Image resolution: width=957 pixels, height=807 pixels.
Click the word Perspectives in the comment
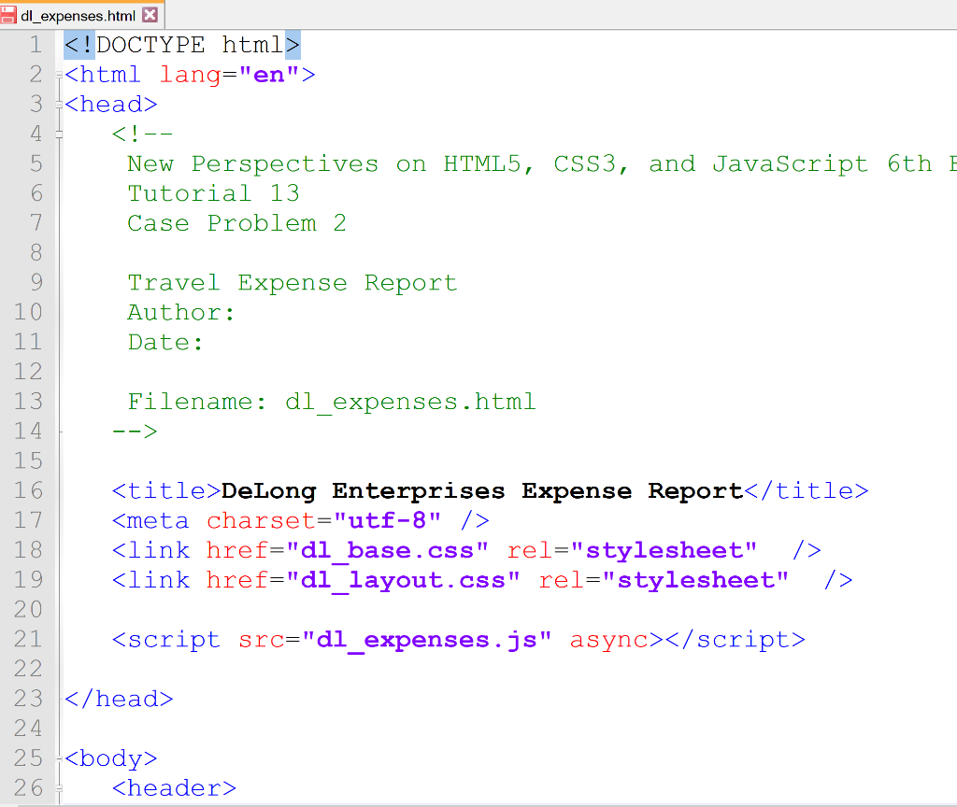[285, 164]
